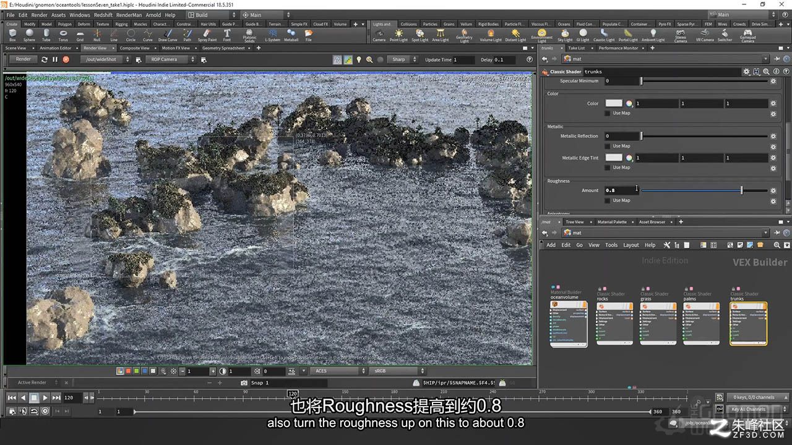Switch to the Performance Monitor tab
The image size is (792, 445).
click(x=618, y=48)
